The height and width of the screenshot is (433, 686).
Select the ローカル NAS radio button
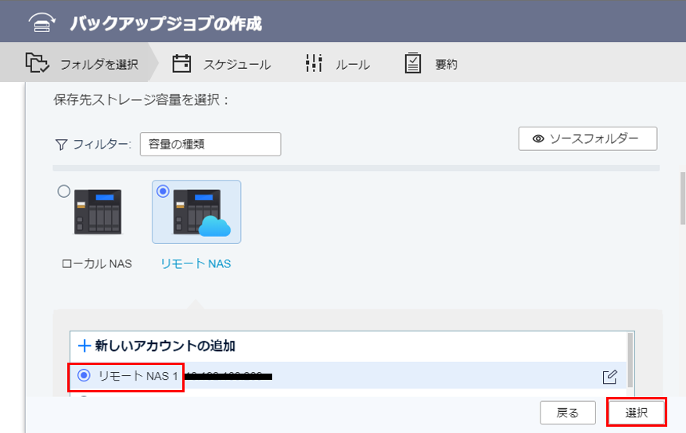pos(64,191)
